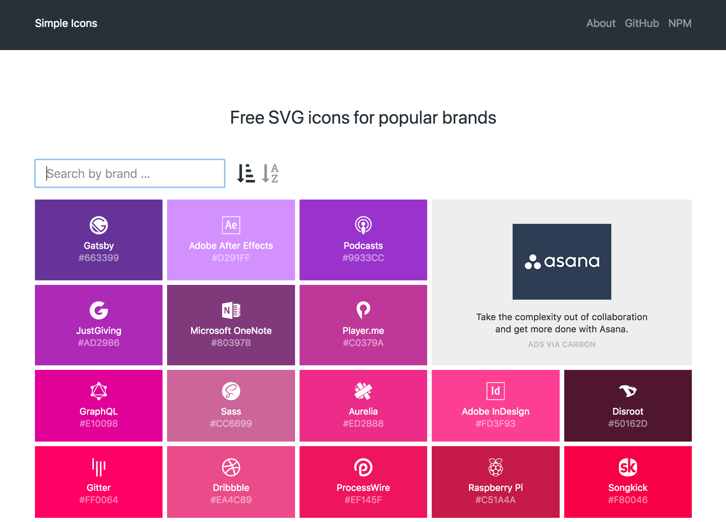This screenshot has width=726, height=522.
Task: Click the Raspberry Pi hex #C51A4A
Action: click(x=496, y=500)
